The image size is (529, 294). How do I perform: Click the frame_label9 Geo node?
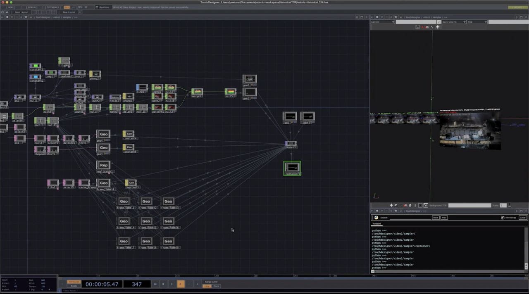[168, 241]
